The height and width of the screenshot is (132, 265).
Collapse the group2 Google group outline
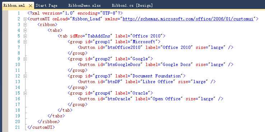(25, 59)
